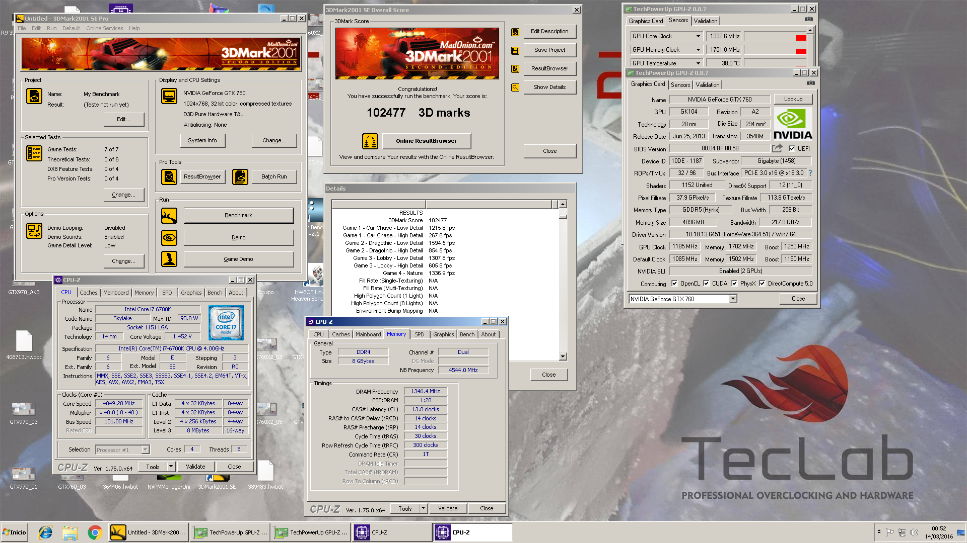Show hidden tray icons arrow
This screenshot has height=543, width=967.
click(x=879, y=532)
